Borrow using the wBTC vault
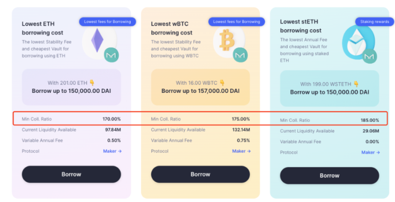Image resolution: width=395 pixels, height=202 pixels. point(200,174)
